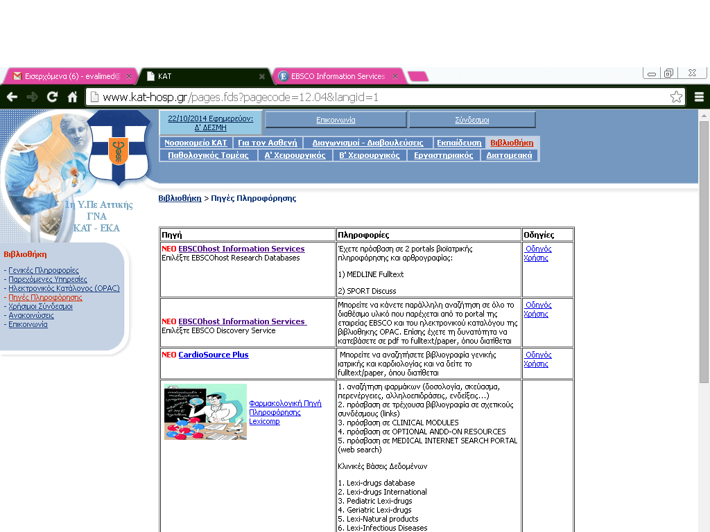The width and height of the screenshot is (710, 532).
Task: Open the Εκπαίδευση menu item
Action: [x=459, y=143]
